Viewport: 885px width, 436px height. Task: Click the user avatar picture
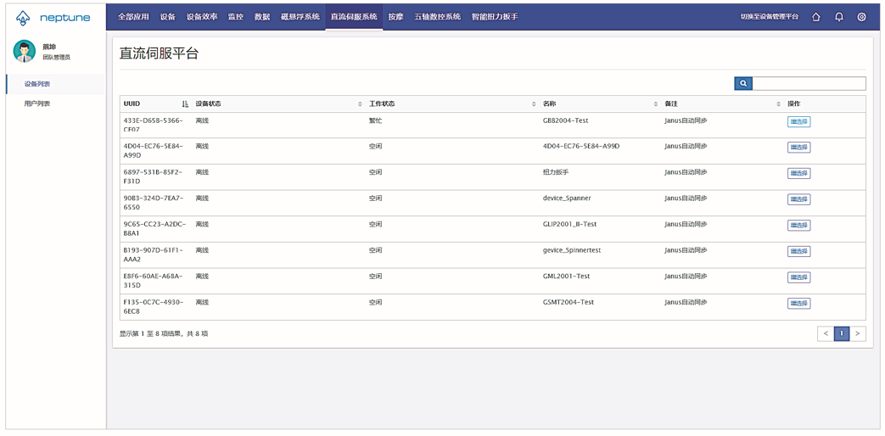click(25, 52)
